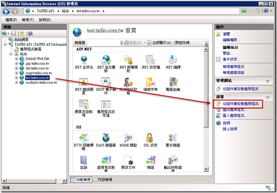Open the 預設文件 feature icon
This screenshot has height=193, width=277.
[128, 163]
